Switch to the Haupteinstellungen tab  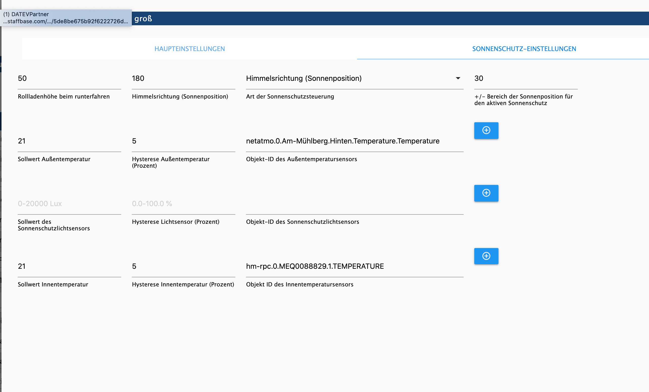coord(190,49)
